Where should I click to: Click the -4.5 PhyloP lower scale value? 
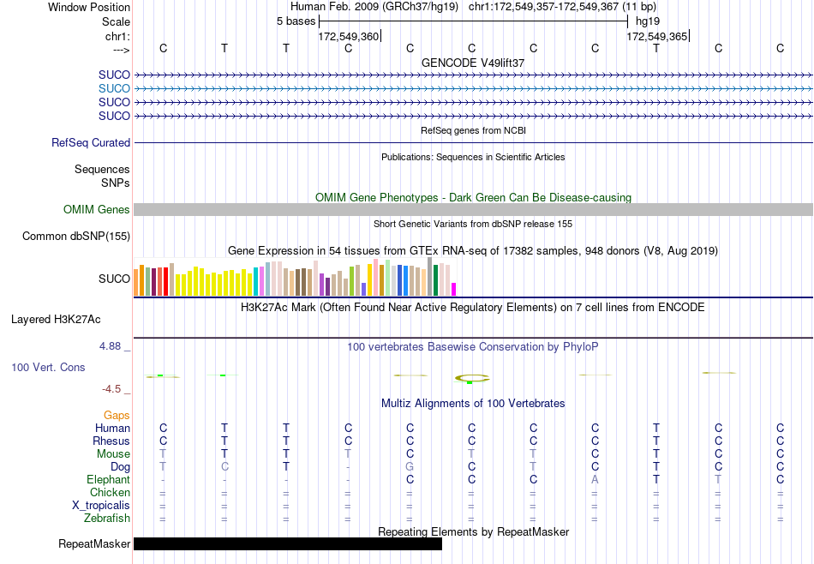111,389
